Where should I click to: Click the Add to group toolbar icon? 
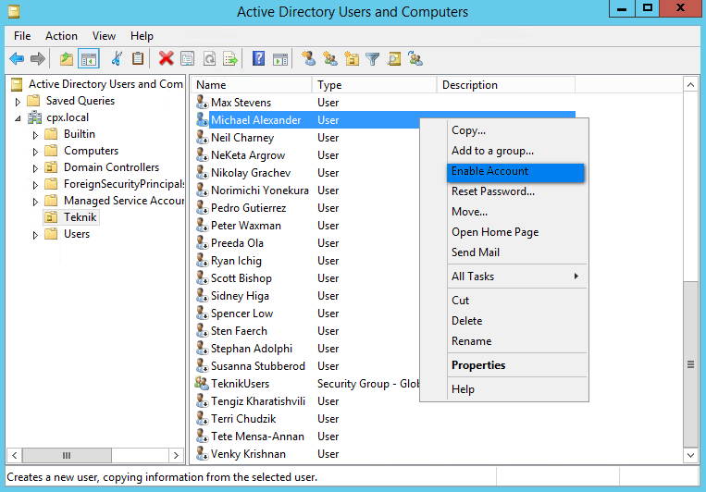point(415,59)
